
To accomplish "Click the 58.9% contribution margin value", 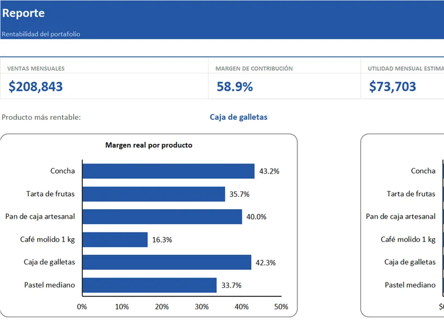I will pyautogui.click(x=234, y=87).
